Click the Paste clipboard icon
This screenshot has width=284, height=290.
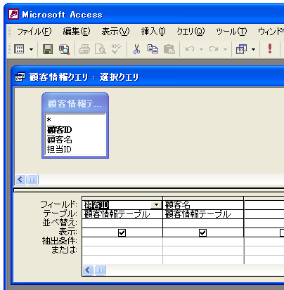(169, 49)
